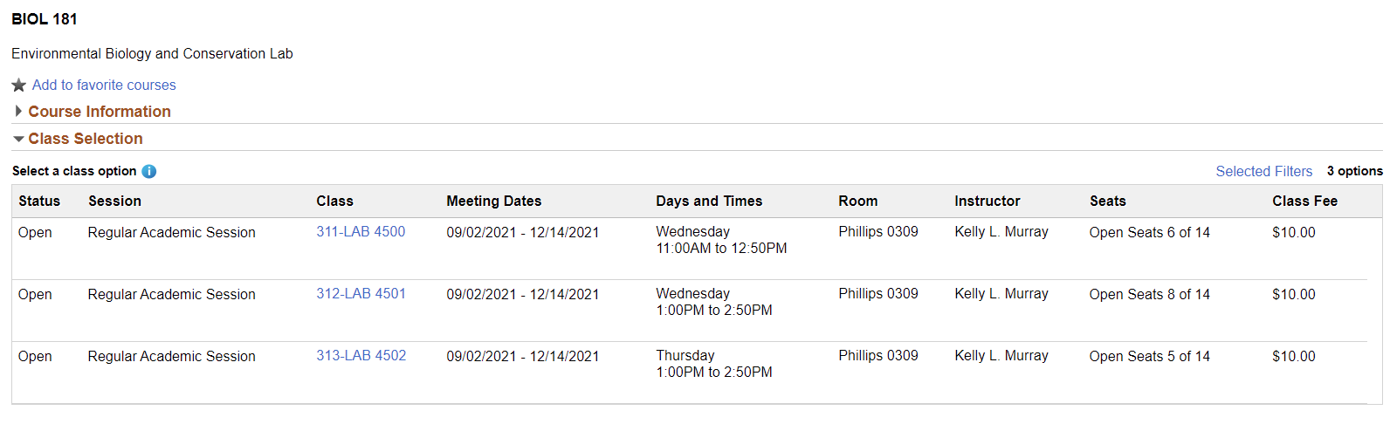Collapse the Class Selection section
The height and width of the screenshot is (424, 1390).
[x=85, y=139]
